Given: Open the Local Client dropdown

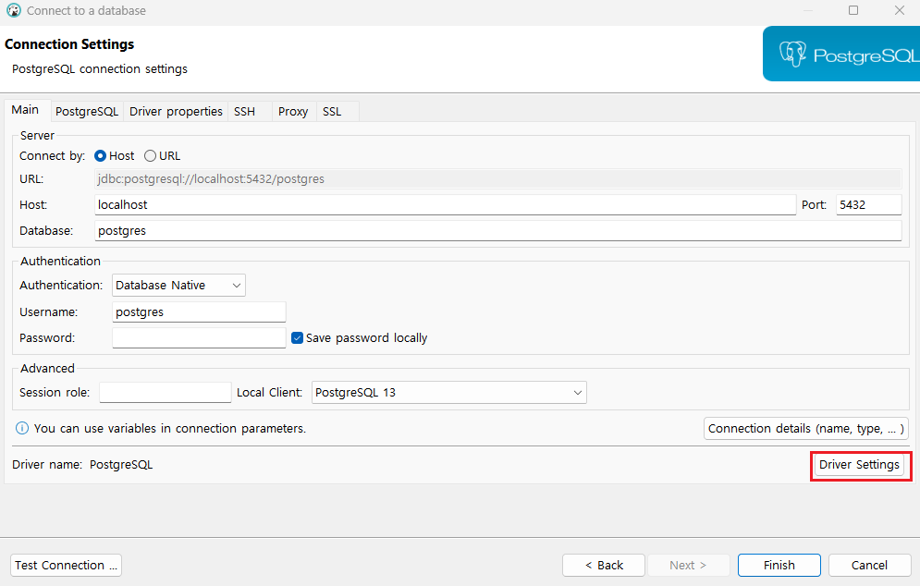Looking at the screenshot, I should (448, 393).
